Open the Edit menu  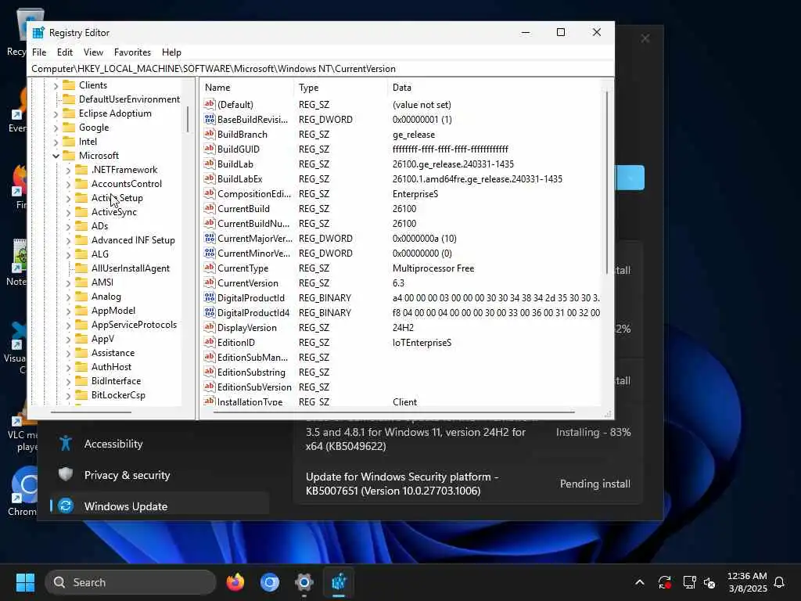[x=64, y=52]
